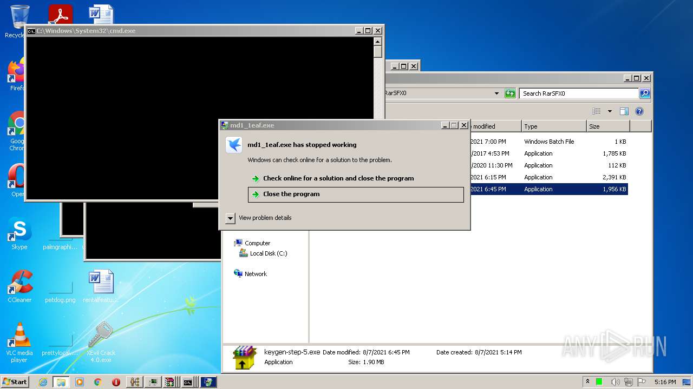Launch Internet Explorer from taskbar

click(43, 382)
